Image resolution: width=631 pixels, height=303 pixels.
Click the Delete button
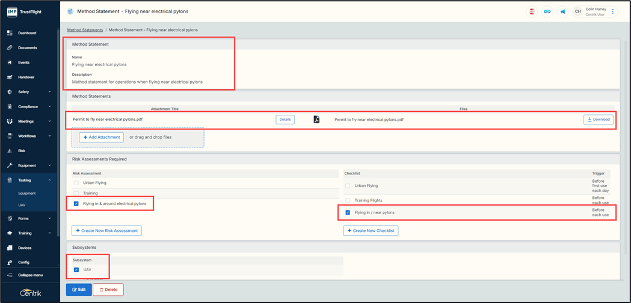pyautogui.click(x=108, y=290)
